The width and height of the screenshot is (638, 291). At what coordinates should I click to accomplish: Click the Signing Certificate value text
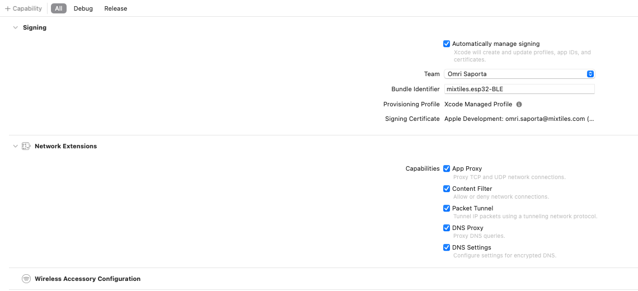(519, 119)
